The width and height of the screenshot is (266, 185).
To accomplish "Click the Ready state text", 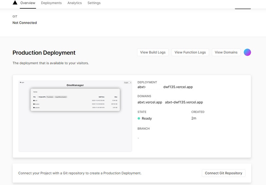I will (x=147, y=118).
